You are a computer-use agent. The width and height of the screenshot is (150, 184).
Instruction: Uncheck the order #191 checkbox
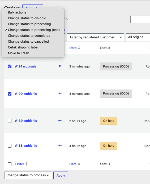click(10, 66)
